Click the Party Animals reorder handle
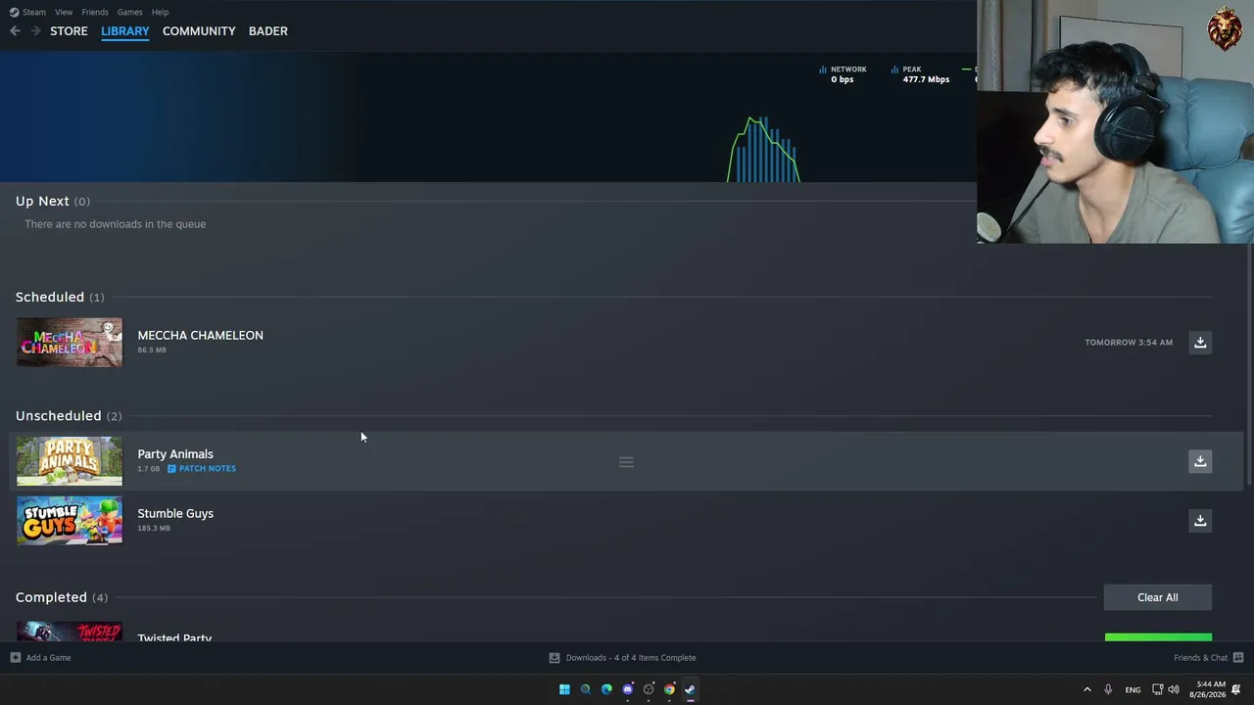The height and width of the screenshot is (705, 1254). point(626,462)
